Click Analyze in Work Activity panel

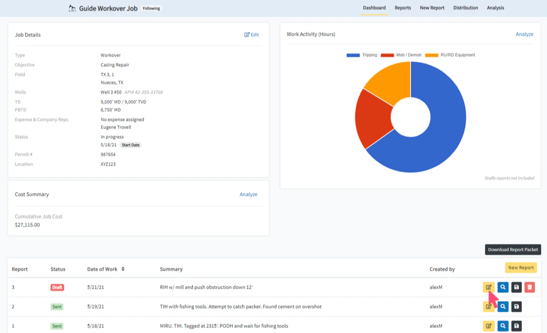tap(524, 34)
